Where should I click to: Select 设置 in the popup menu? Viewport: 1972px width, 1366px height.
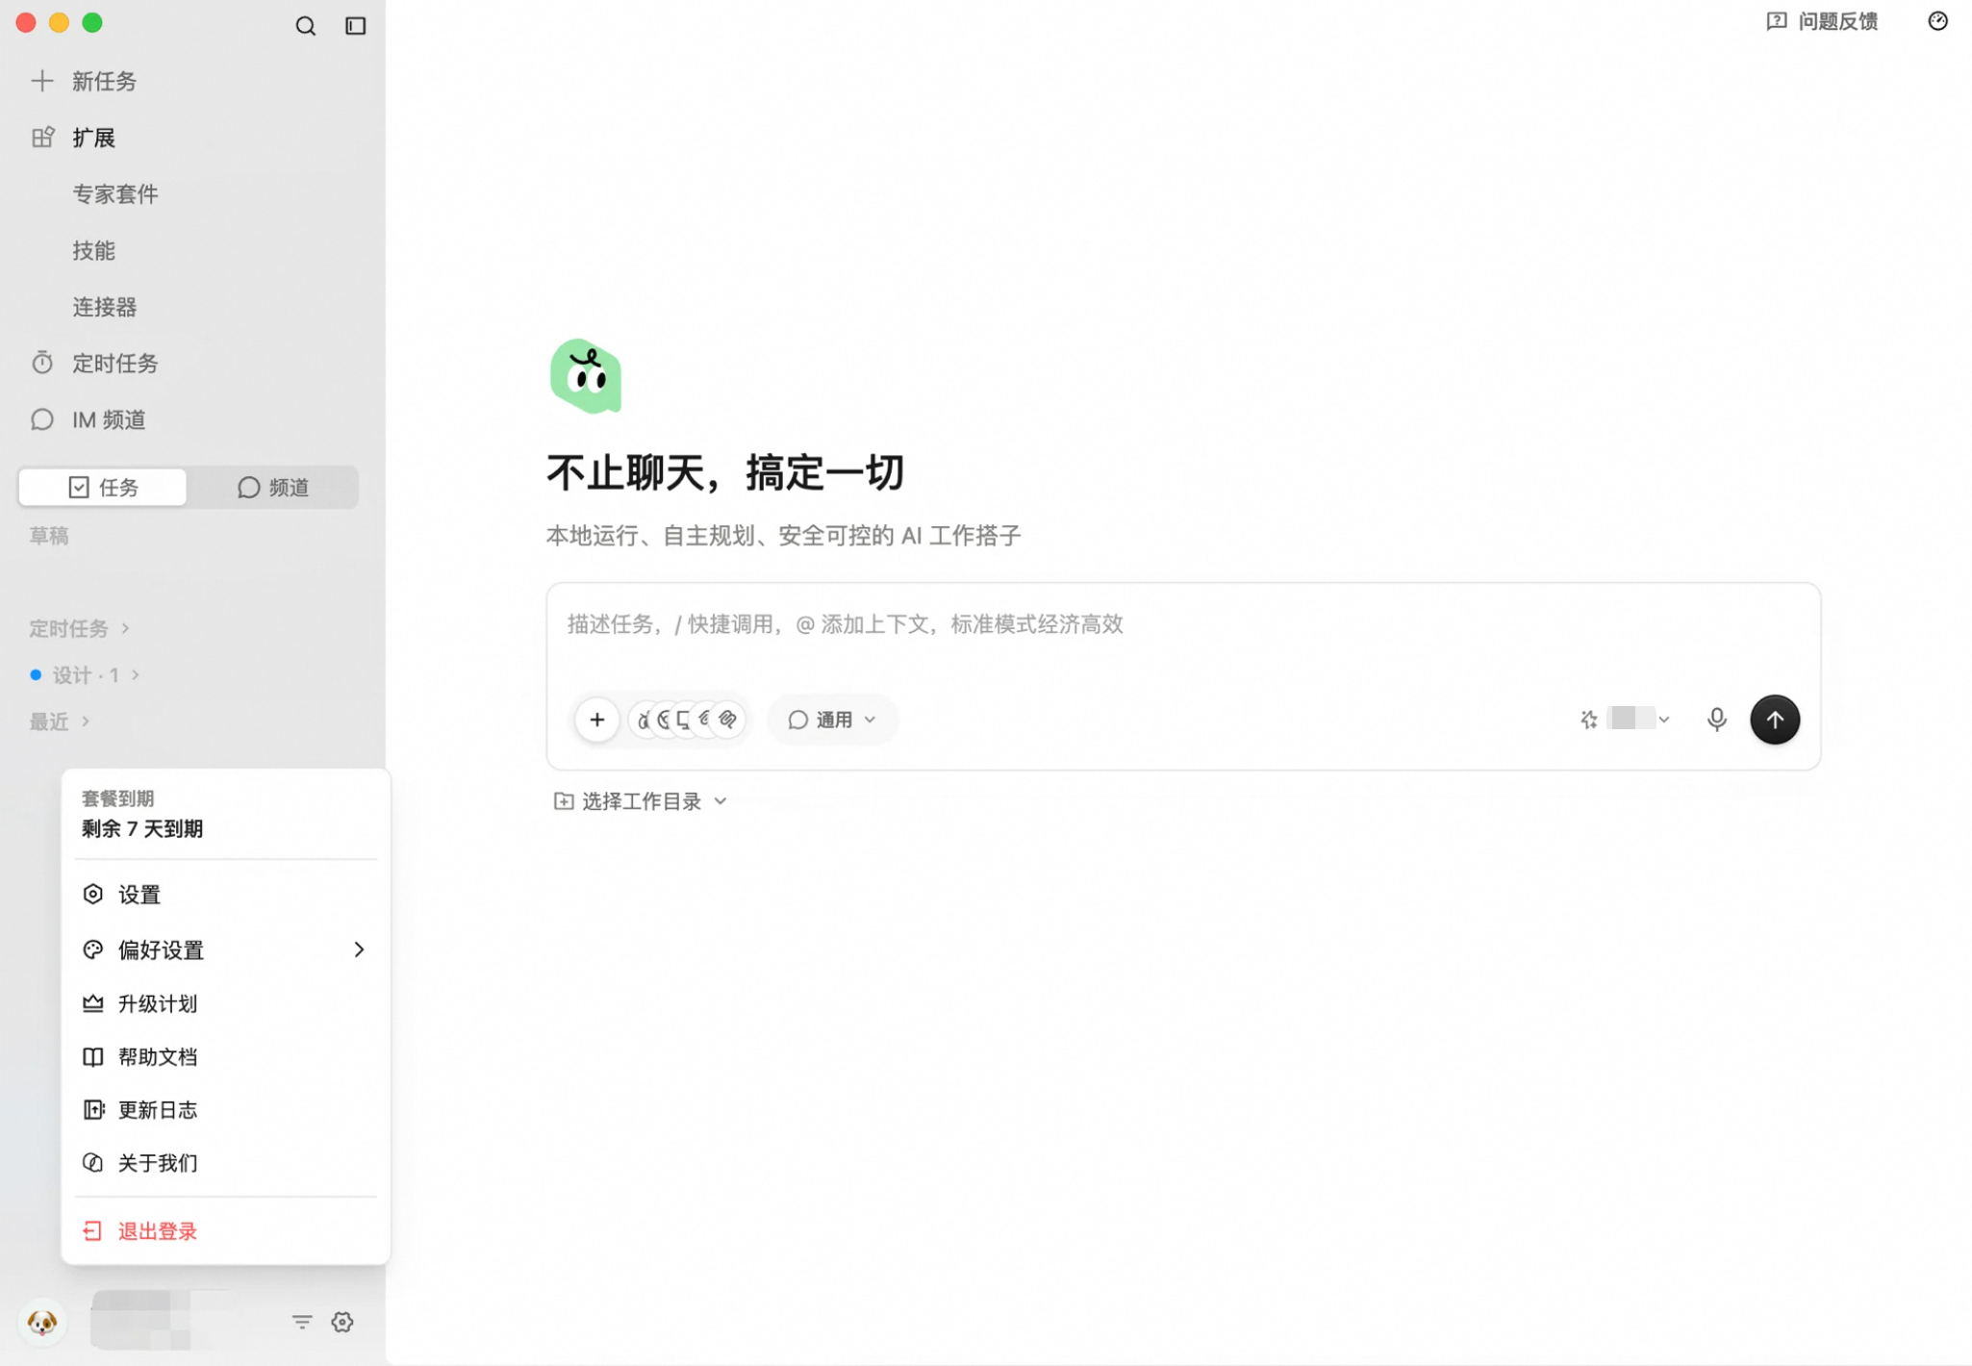(x=225, y=894)
